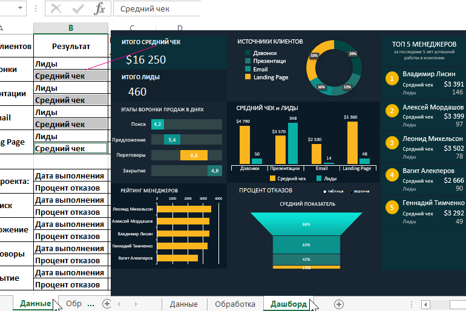466x311 pixels.
Task: Select the таблица radio option
Action: (x=324, y=191)
